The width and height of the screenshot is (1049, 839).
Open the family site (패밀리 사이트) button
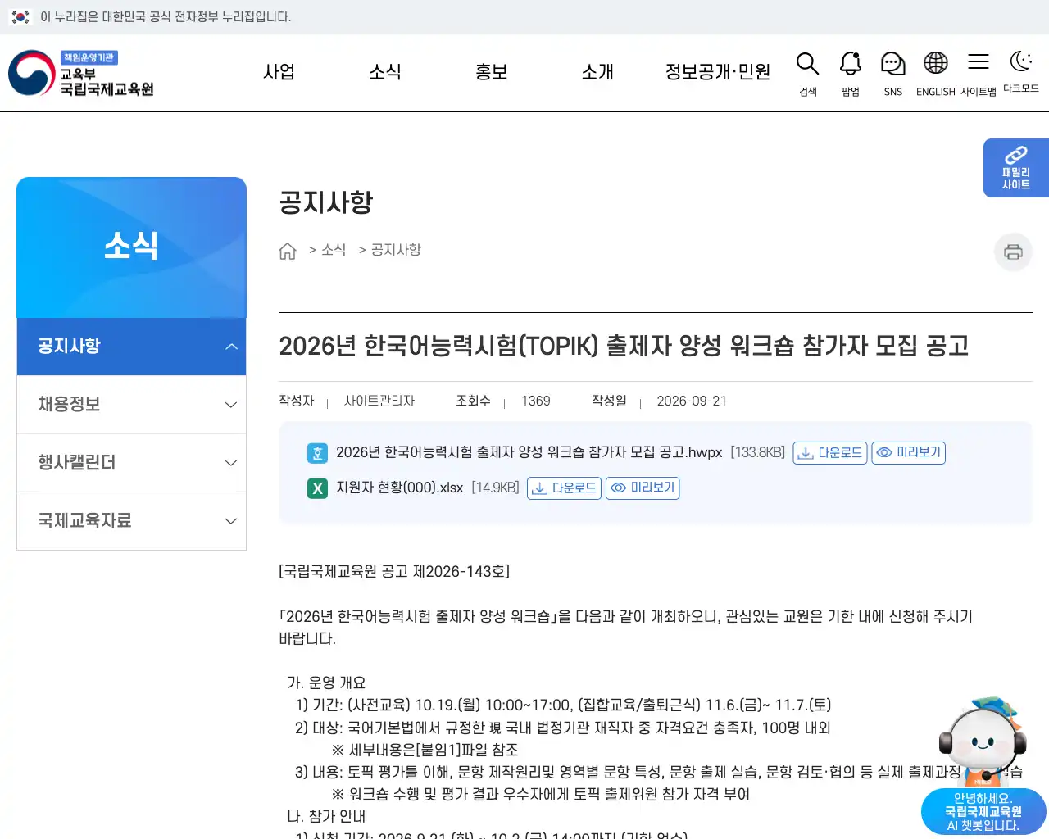[1016, 168]
